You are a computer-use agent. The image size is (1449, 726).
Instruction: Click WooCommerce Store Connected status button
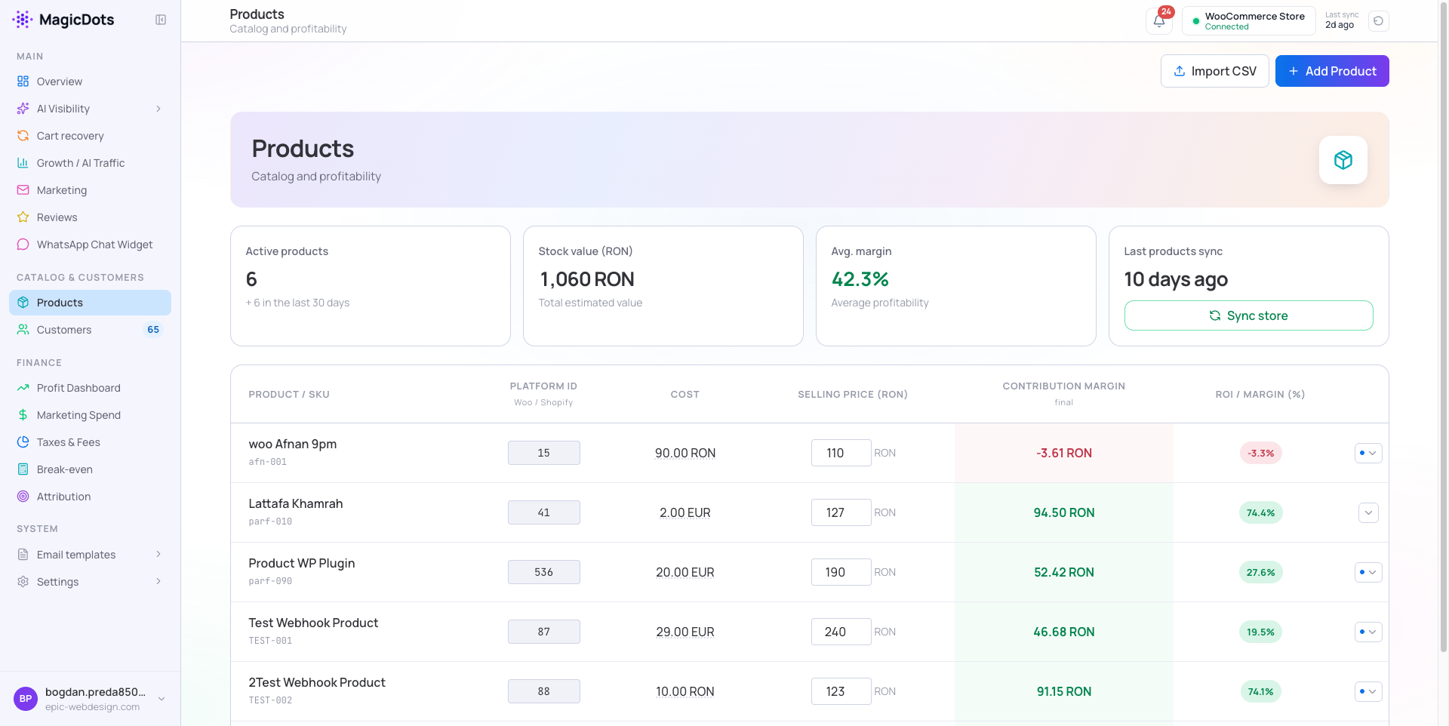[x=1248, y=21]
